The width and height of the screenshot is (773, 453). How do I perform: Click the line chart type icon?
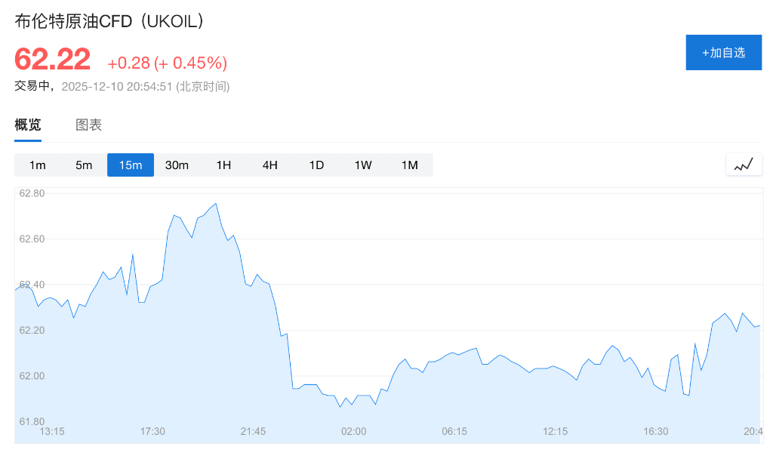[744, 165]
